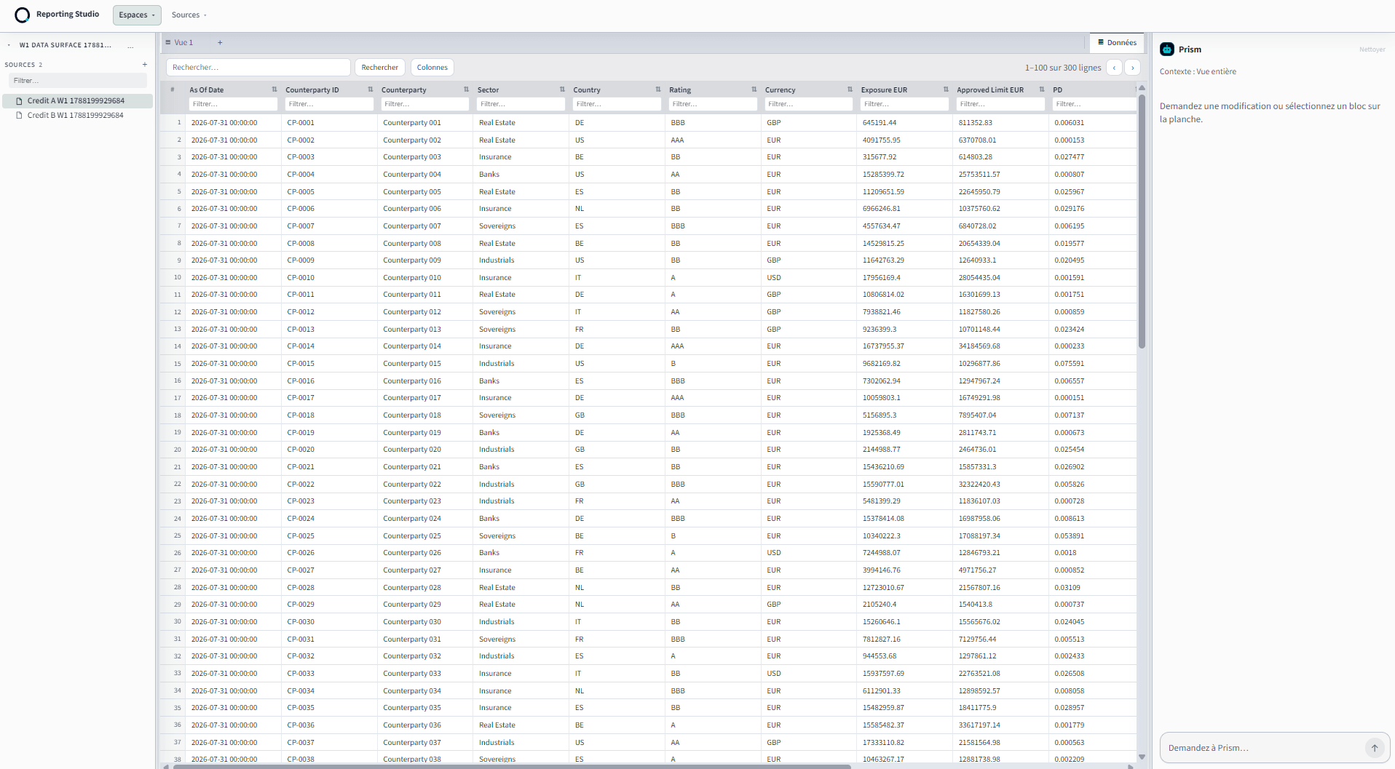The width and height of the screenshot is (1395, 769).
Task: Add a new view with plus icon
Action: 220,43
